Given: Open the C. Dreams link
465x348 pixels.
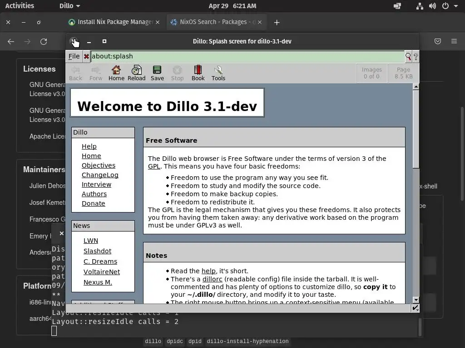Looking at the screenshot, I should pos(100,261).
